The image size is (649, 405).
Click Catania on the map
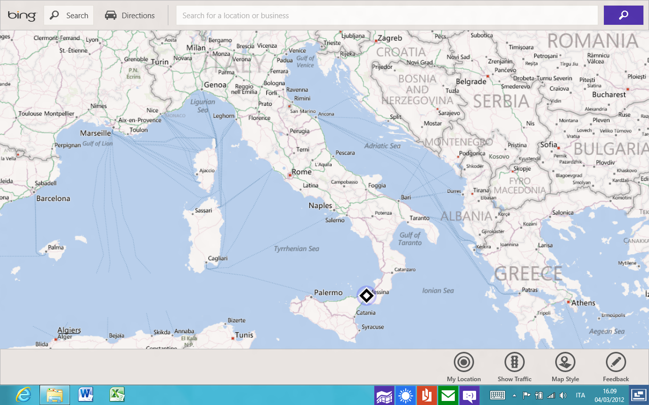coord(366,313)
